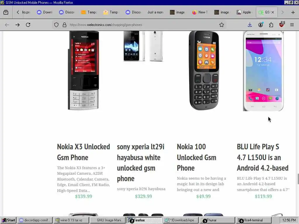Click the BLU Life Play S description text
Screen dimensions: 299x224
pyautogui.click(x=263, y=184)
